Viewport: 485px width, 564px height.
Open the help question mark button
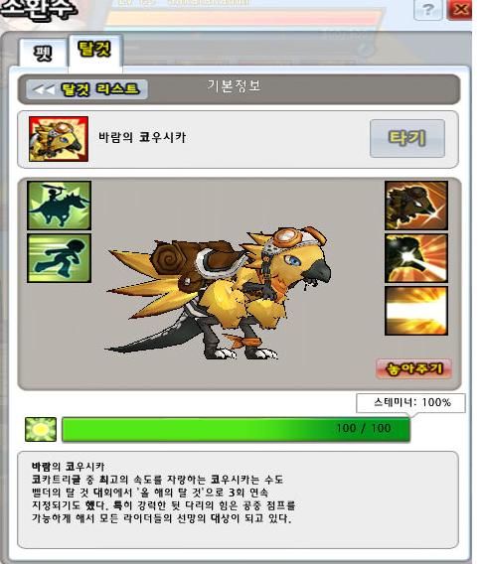pyautogui.click(x=427, y=9)
